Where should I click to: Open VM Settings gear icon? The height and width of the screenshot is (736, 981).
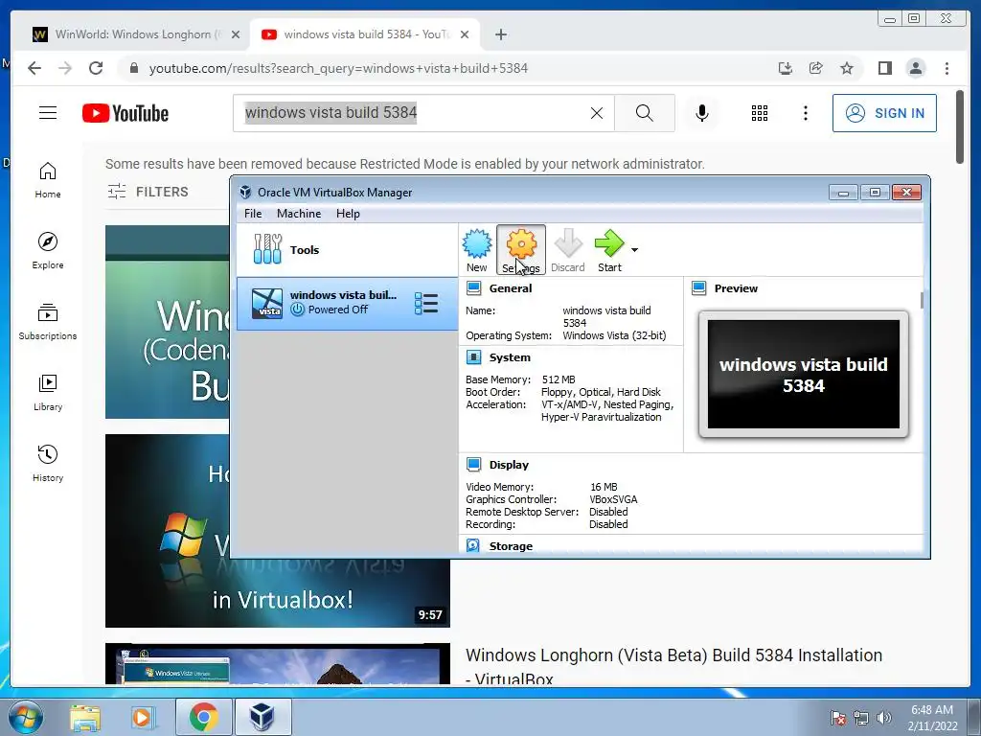pyautogui.click(x=521, y=250)
